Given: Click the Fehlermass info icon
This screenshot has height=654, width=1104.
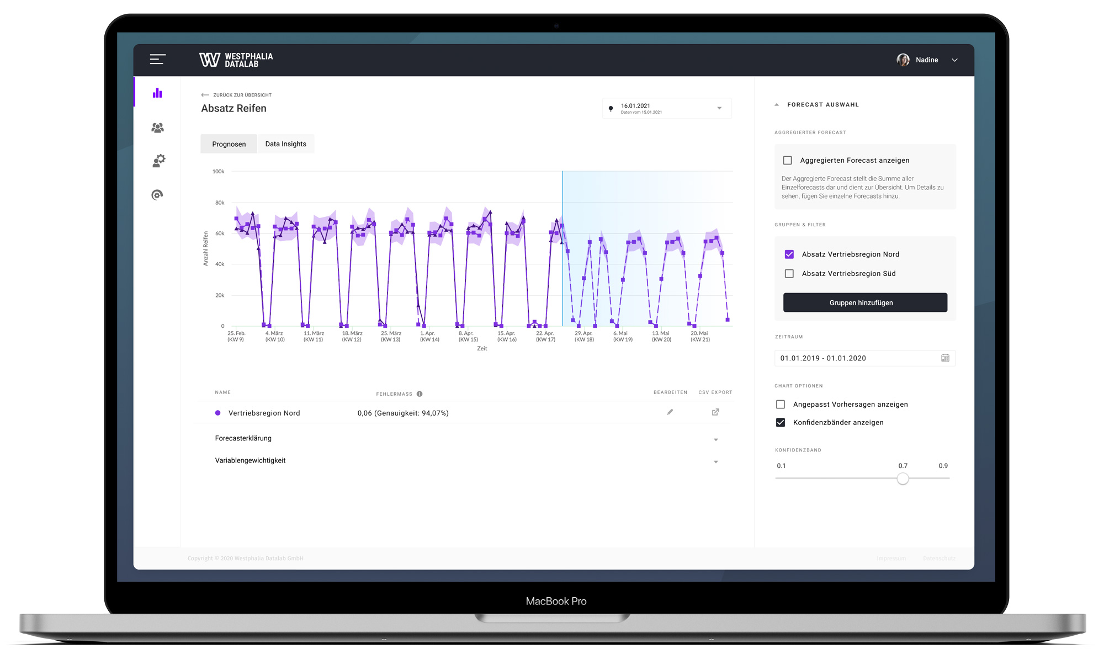Looking at the screenshot, I should point(420,394).
